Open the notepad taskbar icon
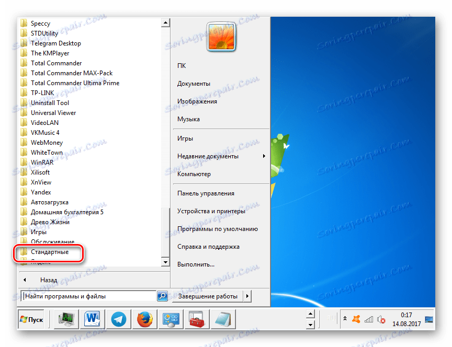 click(223, 319)
